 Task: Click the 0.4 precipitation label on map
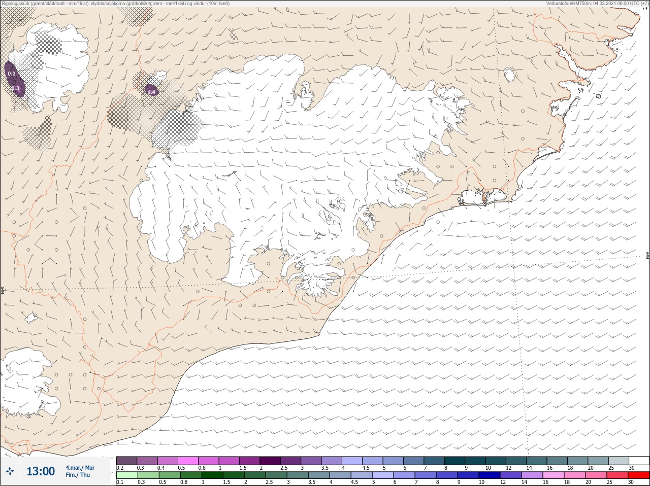(x=151, y=92)
